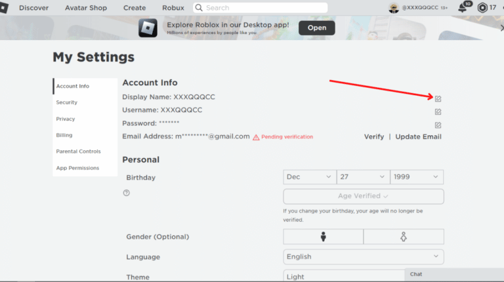Click the edit icon next to Display Name
Viewport: 504px width, 282px height.
(438, 98)
